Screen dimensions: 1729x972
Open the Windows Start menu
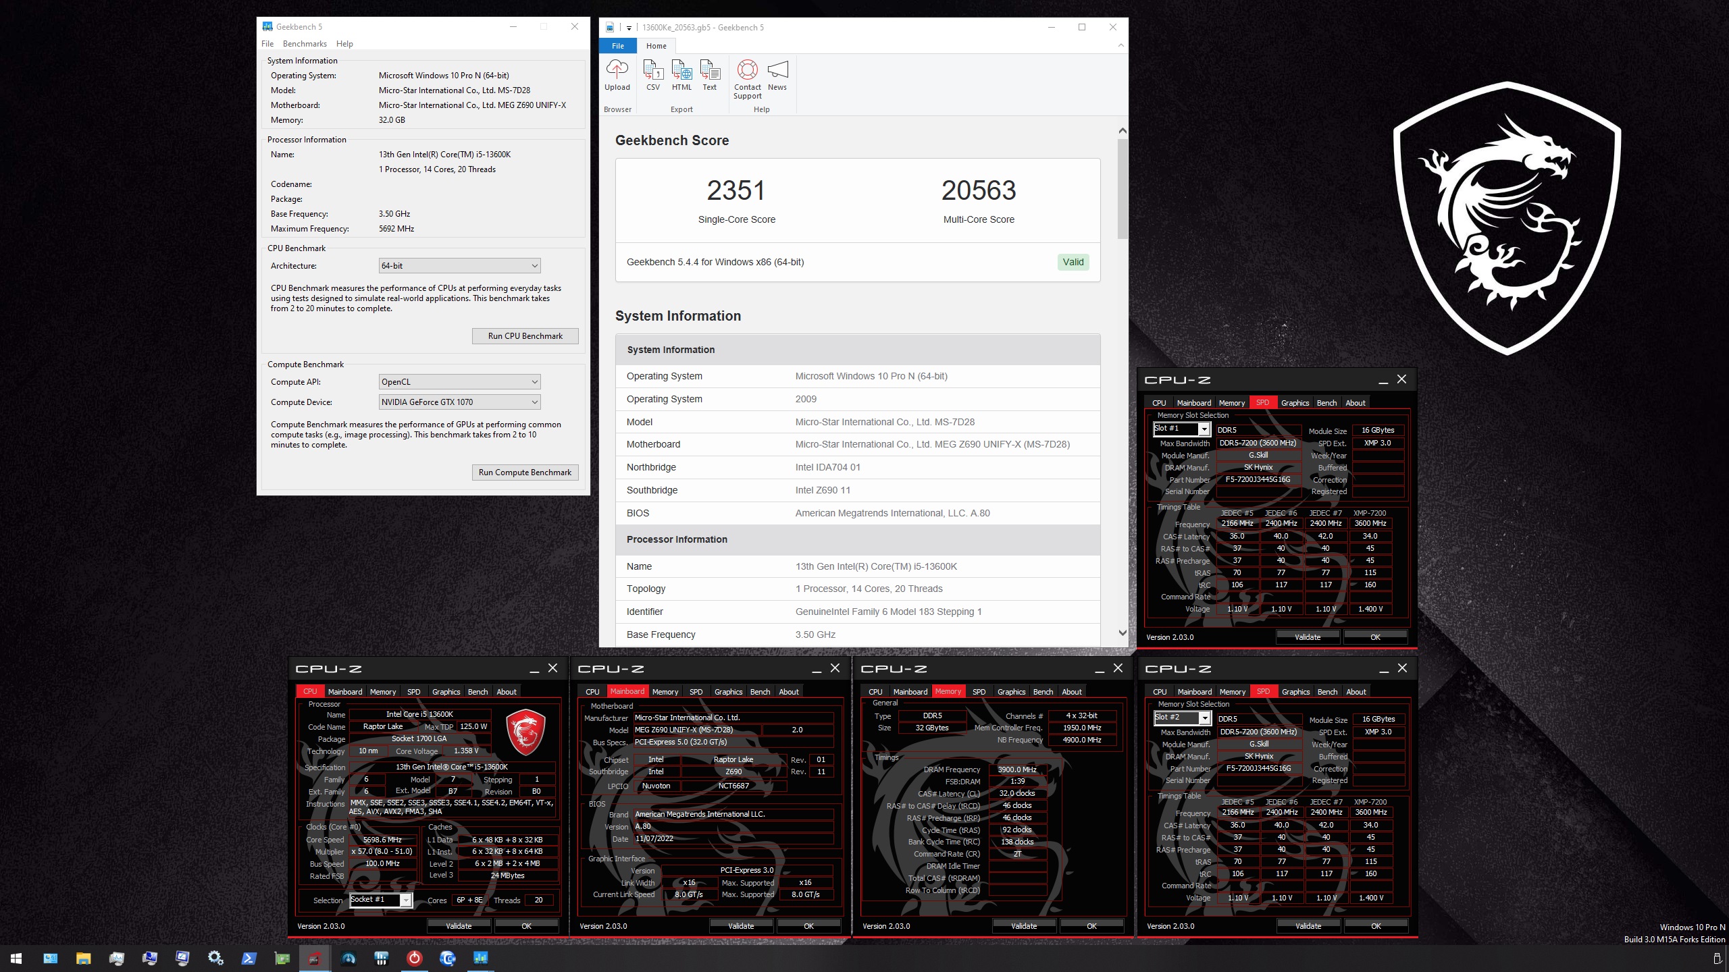pos(16,959)
